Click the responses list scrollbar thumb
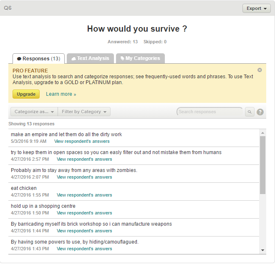 coord(262,165)
